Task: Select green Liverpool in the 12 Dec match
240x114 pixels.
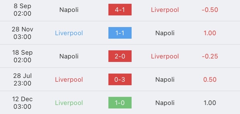Action: click(69, 103)
